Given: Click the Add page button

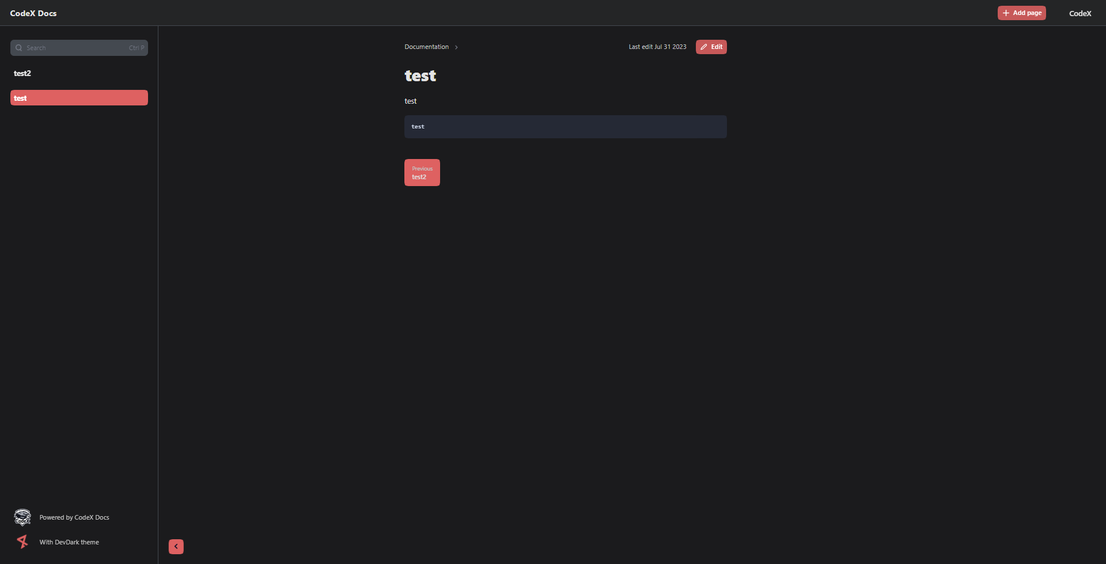Looking at the screenshot, I should [1022, 13].
